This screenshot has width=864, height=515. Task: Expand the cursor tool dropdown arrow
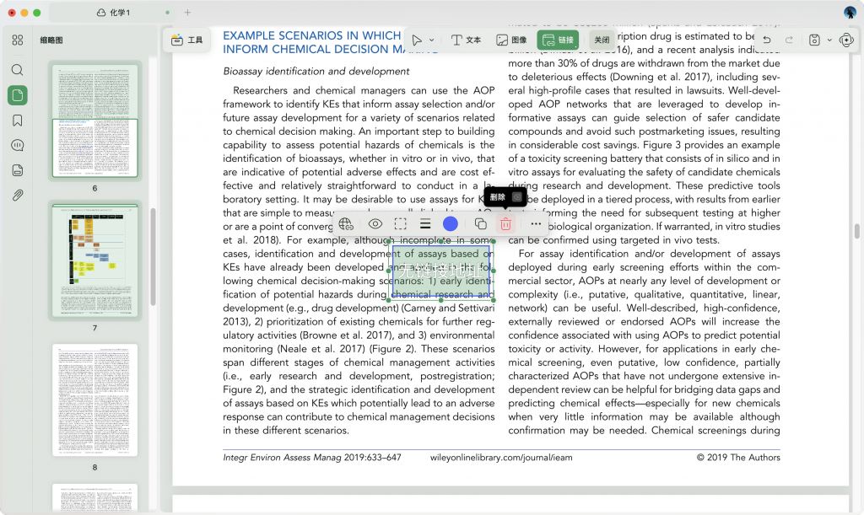431,40
